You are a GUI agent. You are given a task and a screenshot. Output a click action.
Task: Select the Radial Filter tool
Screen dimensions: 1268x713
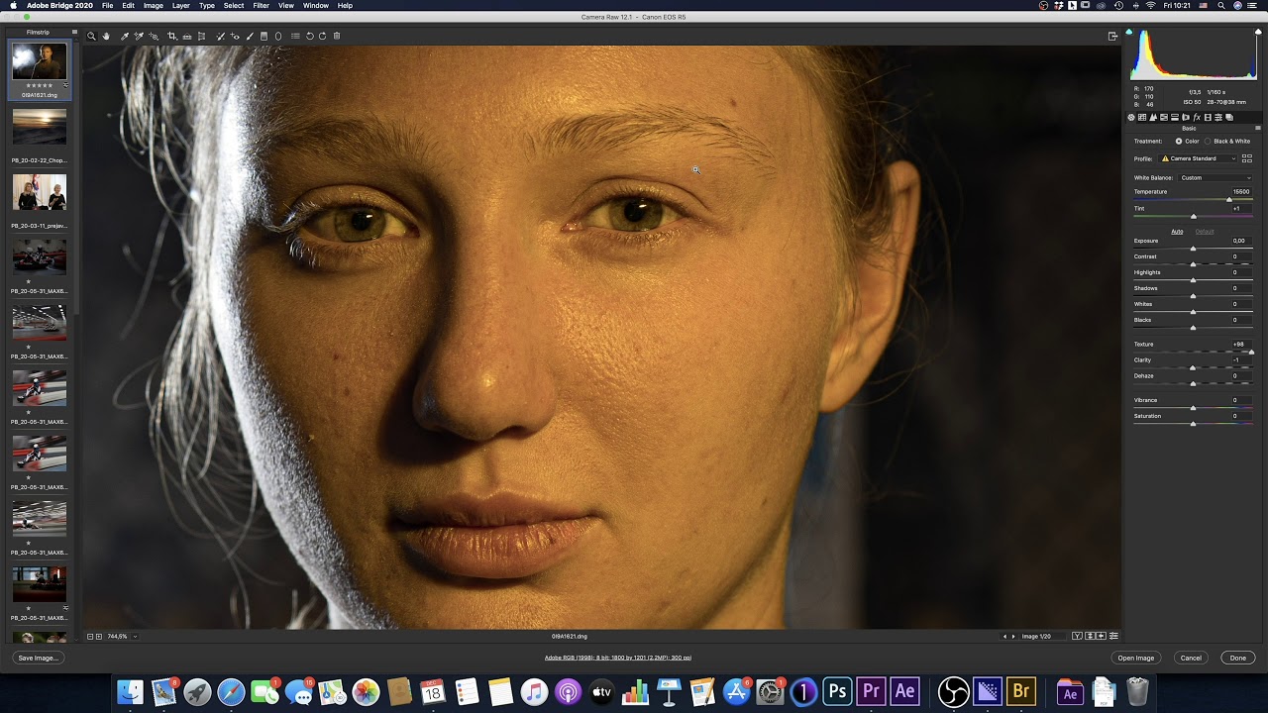(x=278, y=36)
